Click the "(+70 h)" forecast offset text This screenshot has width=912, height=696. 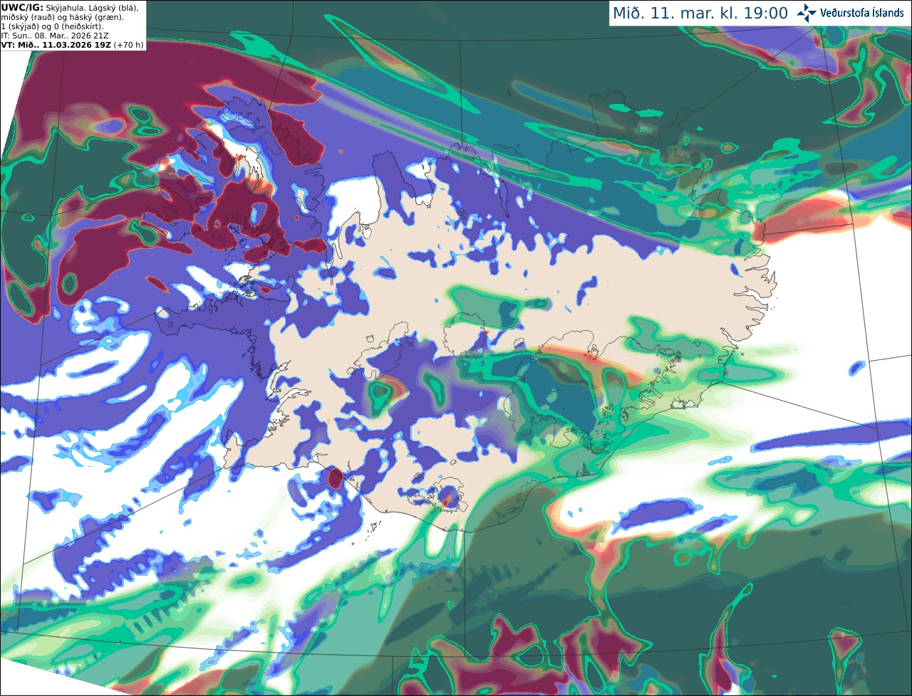click(x=128, y=45)
